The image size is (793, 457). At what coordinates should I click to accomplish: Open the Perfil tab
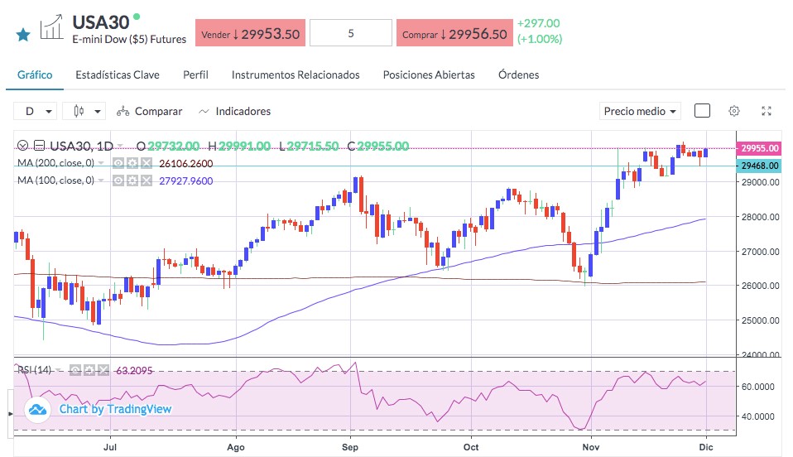195,75
